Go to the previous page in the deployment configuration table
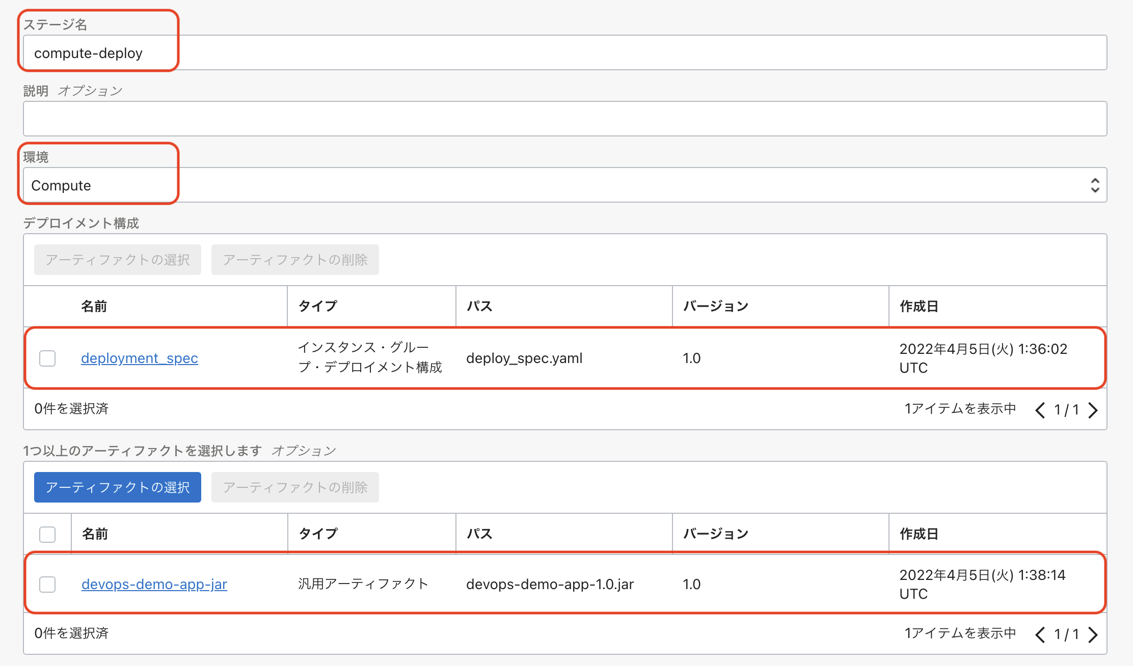The height and width of the screenshot is (666, 1133). [x=1040, y=410]
